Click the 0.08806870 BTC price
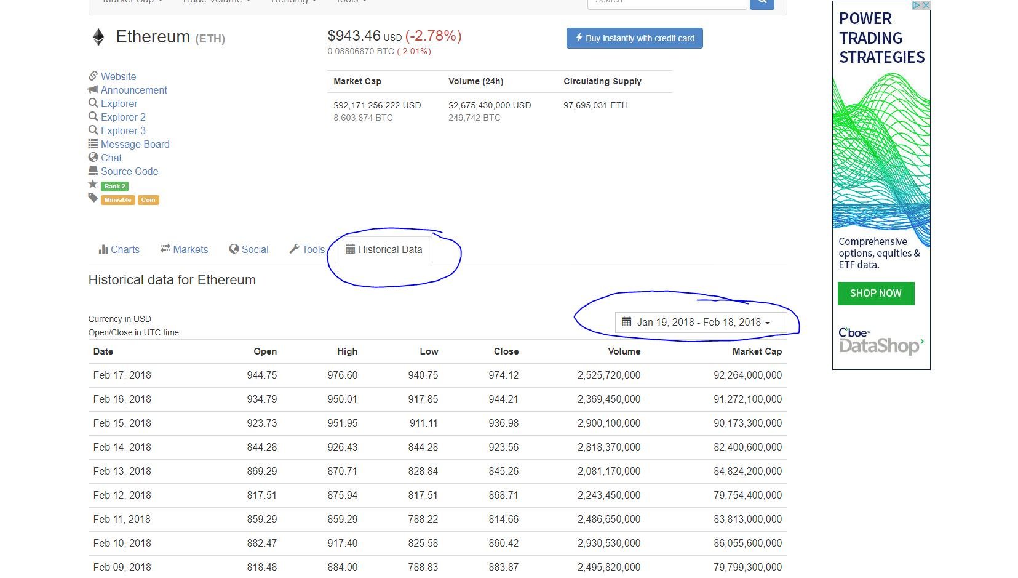Image resolution: width=1018 pixels, height=578 pixels. coord(360,51)
